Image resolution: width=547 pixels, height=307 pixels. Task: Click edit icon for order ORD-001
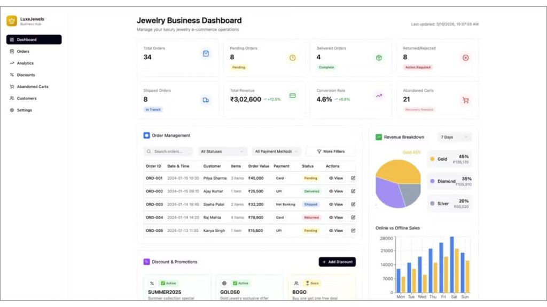click(x=353, y=178)
